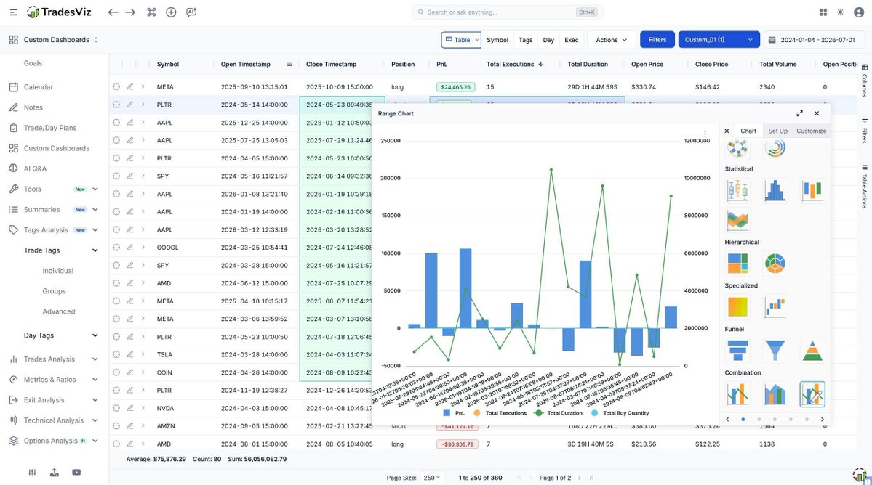The width and height of the screenshot is (872, 485).
Task: Expand the Custom Dashboards switcher
Action: click(96, 40)
